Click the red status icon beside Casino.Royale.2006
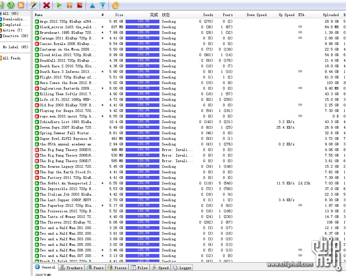Image resolution: width=346 pixels, height=276 pixels. point(37,44)
